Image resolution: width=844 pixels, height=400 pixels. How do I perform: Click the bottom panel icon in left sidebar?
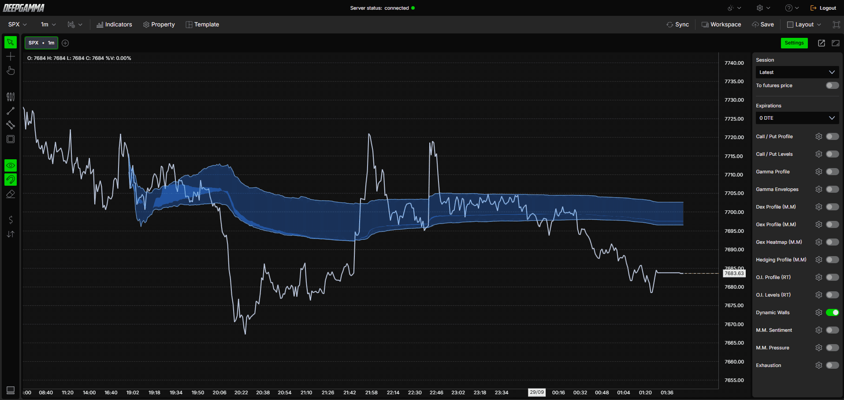[x=11, y=390]
